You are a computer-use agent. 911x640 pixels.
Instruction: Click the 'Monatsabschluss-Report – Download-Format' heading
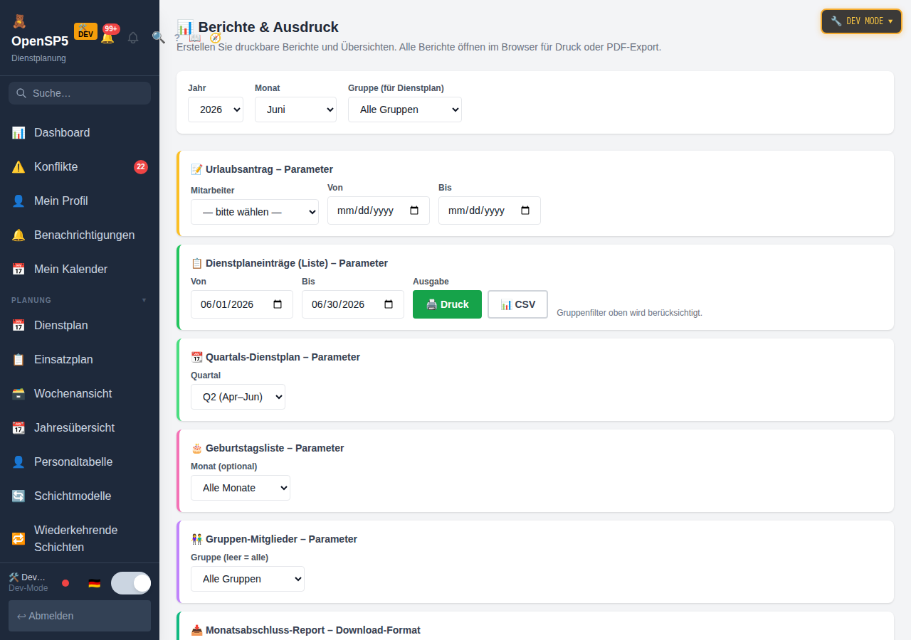306,630
